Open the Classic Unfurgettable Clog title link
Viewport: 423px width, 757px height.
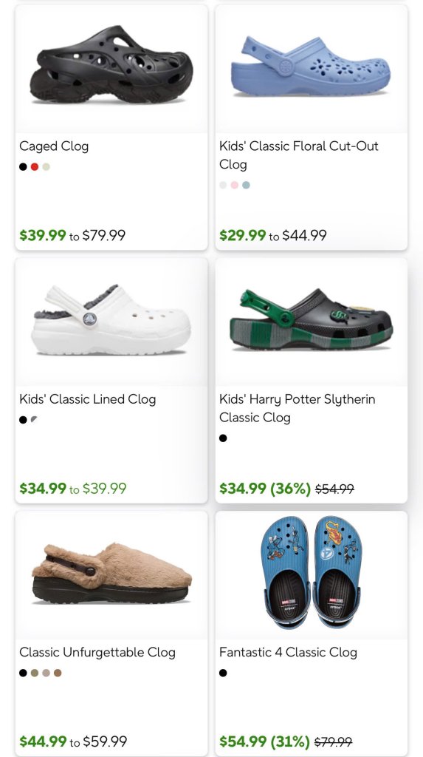coord(97,652)
